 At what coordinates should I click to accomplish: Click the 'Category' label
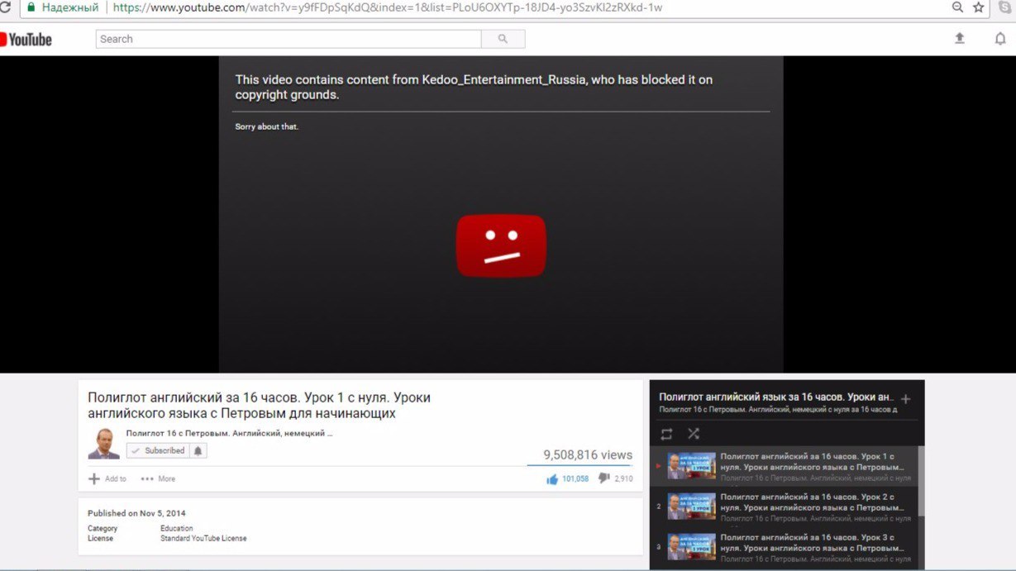[x=103, y=528]
